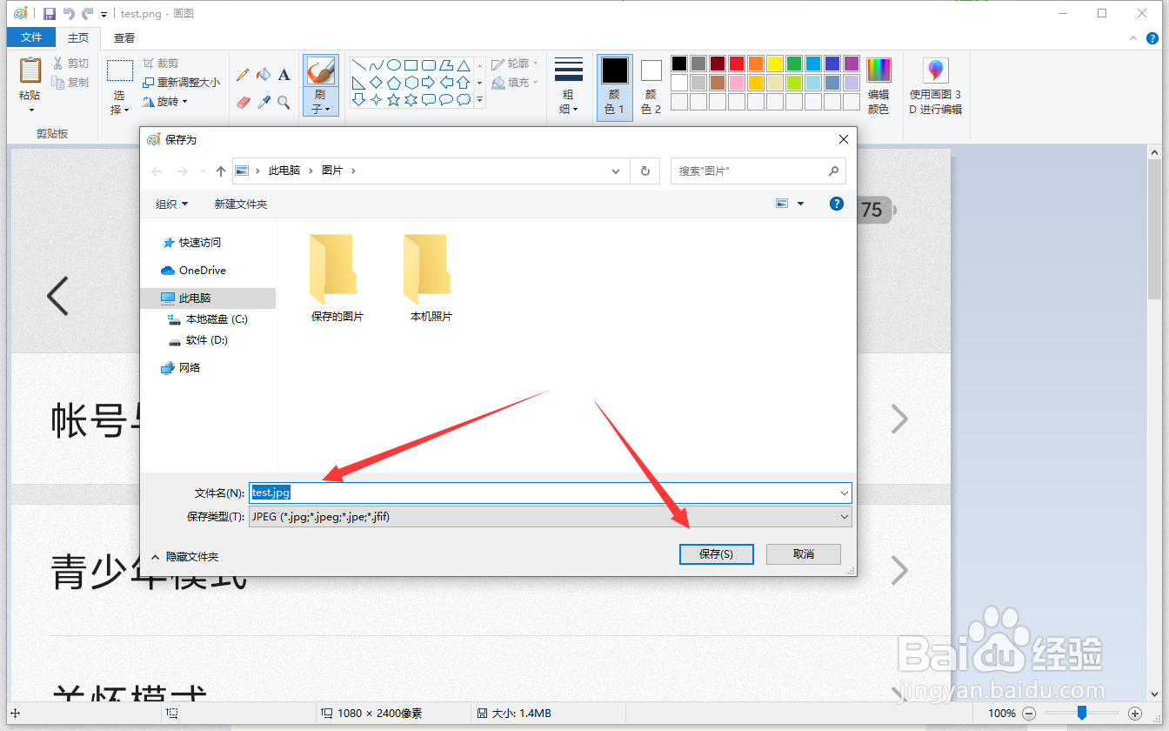This screenshot has width=1169, height=731.
Task: Open the Outline (轮廓) dropdown
Action: tap(514, 64)
